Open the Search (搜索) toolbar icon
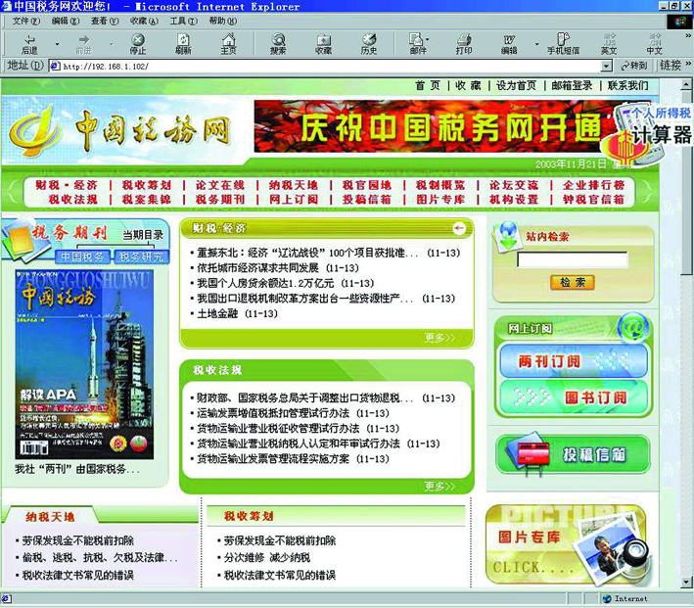The height and width of the screenshot is (608, 694). (x=278, y=43)
